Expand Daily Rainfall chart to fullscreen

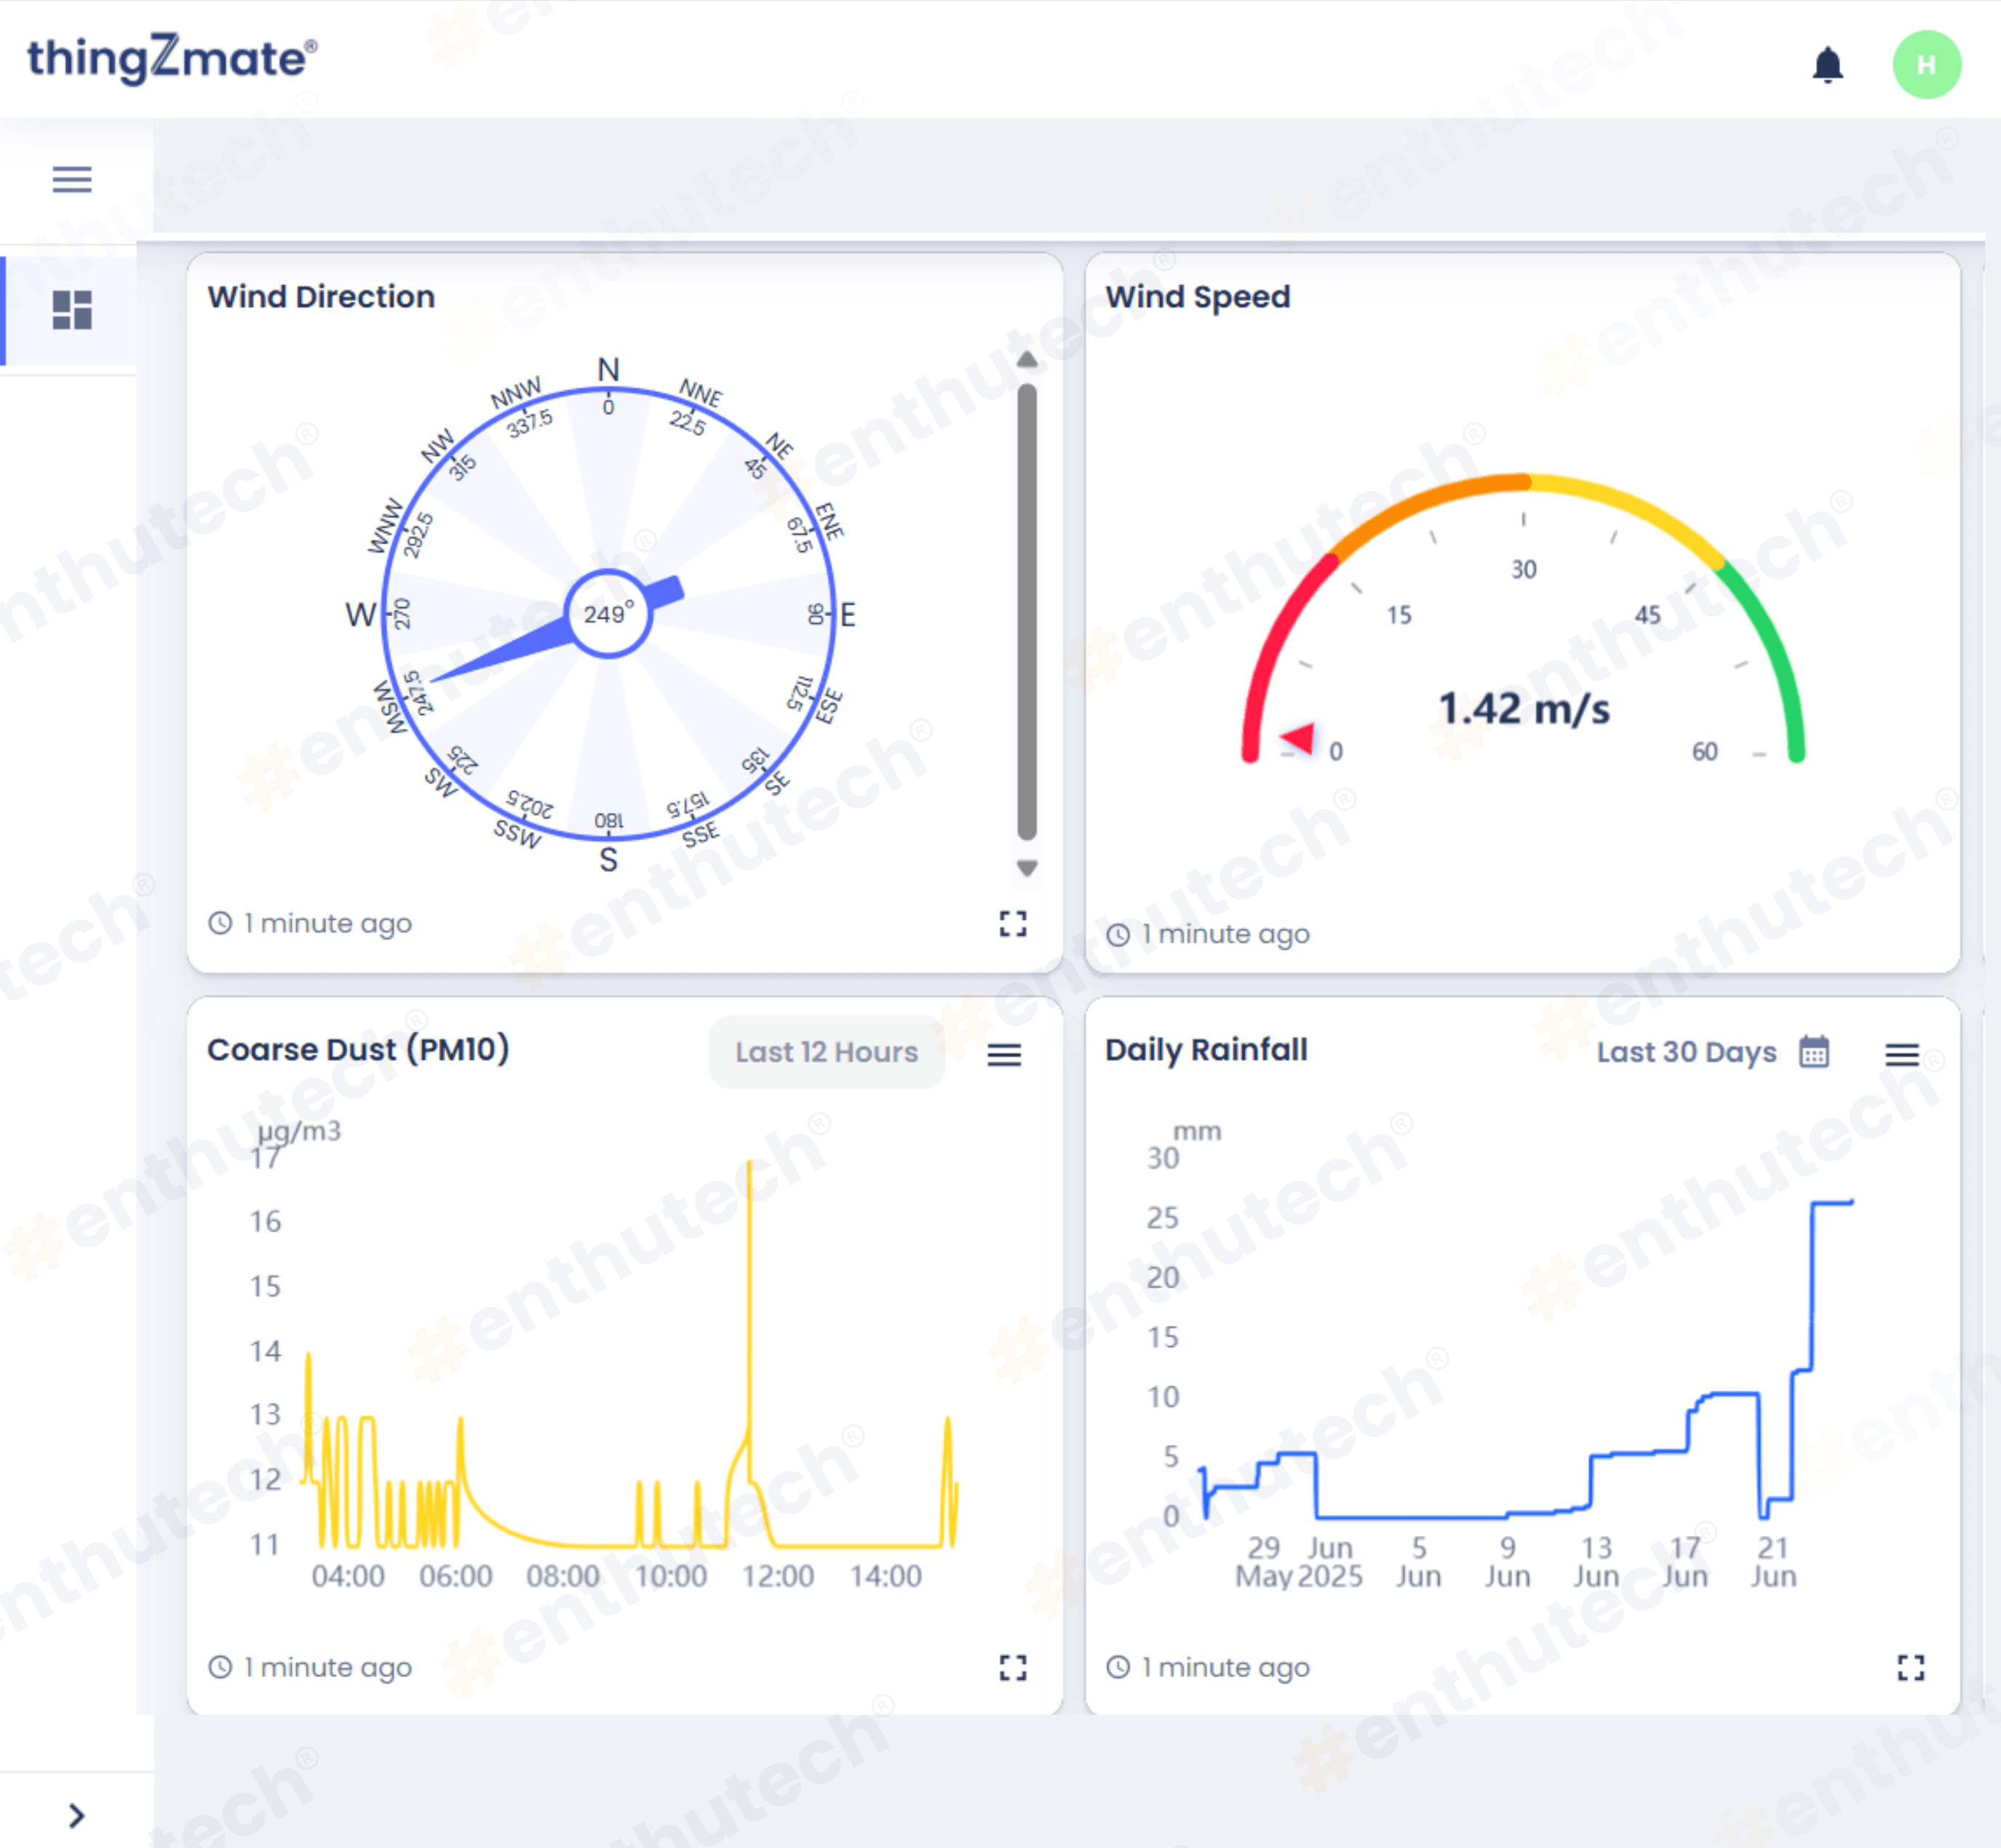pos(1910,1667)
